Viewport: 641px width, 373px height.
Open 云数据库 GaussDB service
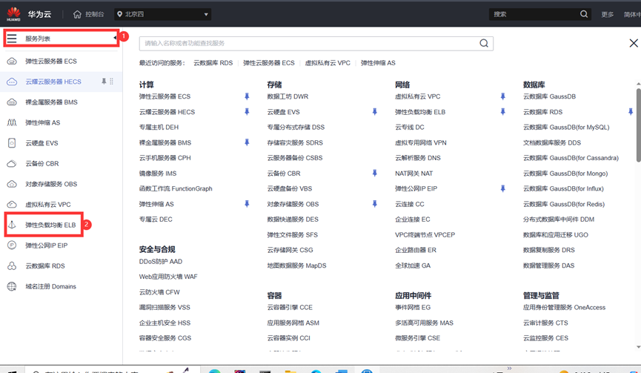point(549,96)
